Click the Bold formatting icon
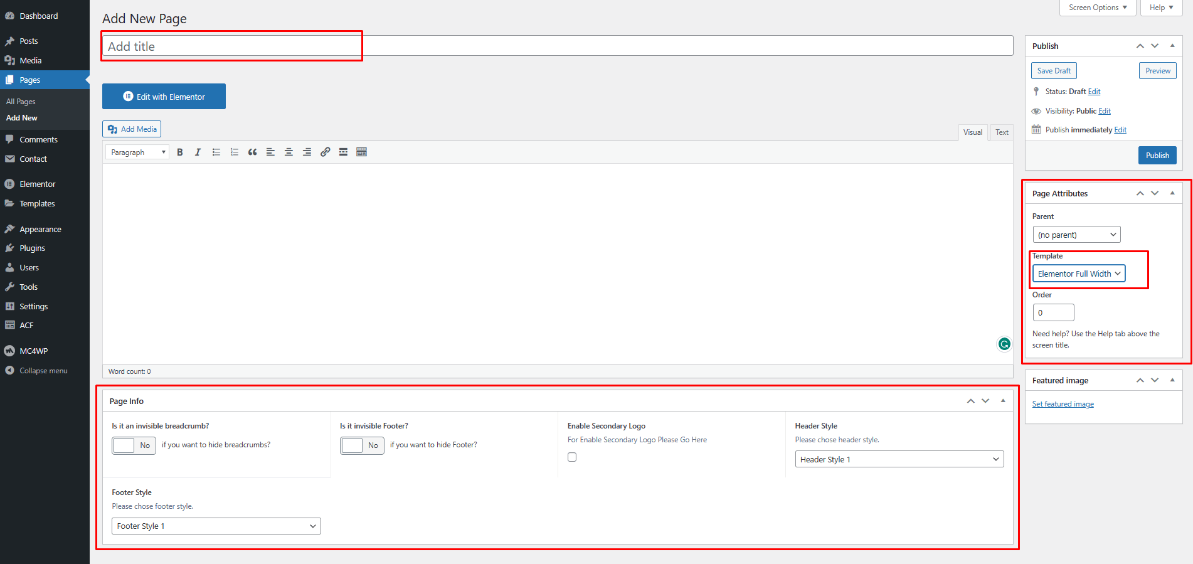1193x564 pixels. click(x=180, y=152)
